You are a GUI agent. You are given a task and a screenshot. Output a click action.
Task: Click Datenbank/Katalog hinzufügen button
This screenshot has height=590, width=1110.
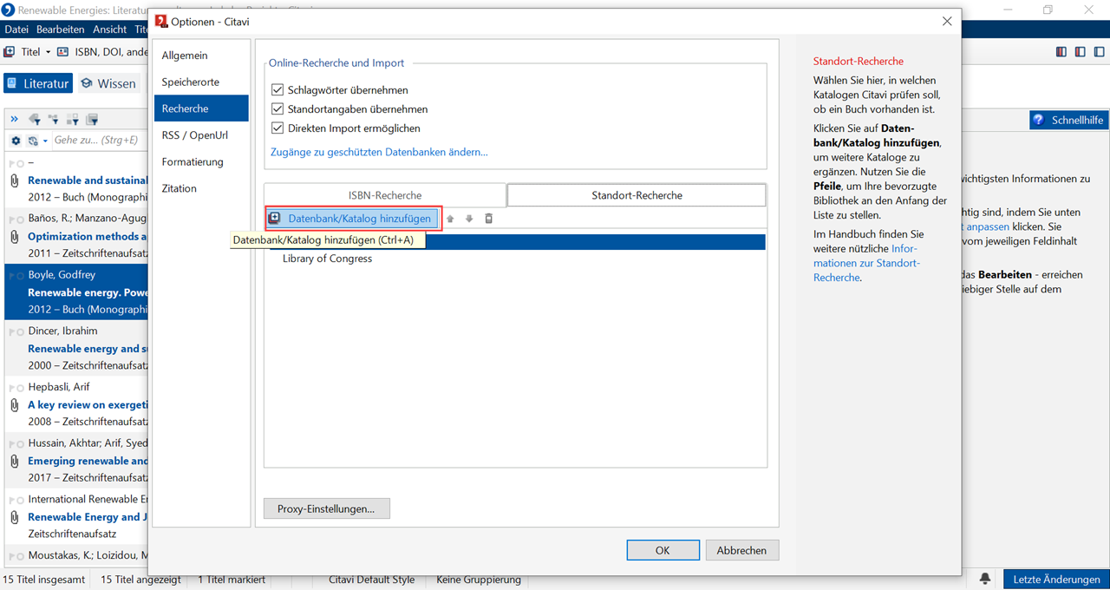(x=354, y=219)
